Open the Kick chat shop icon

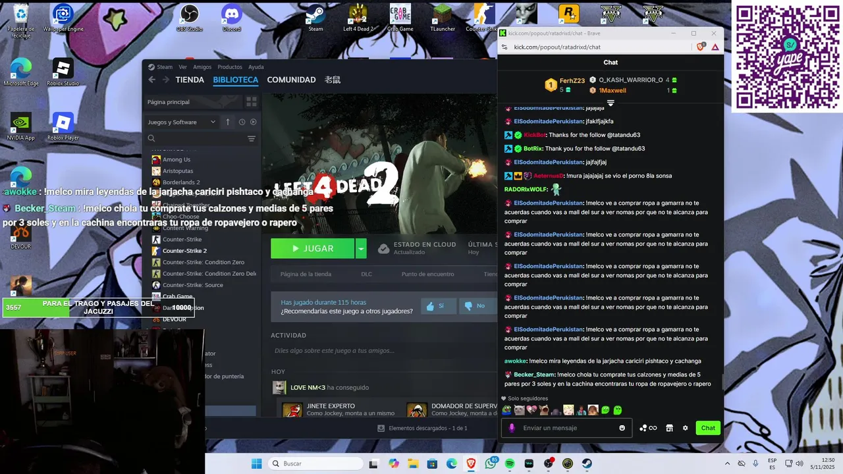click(669, 428)
